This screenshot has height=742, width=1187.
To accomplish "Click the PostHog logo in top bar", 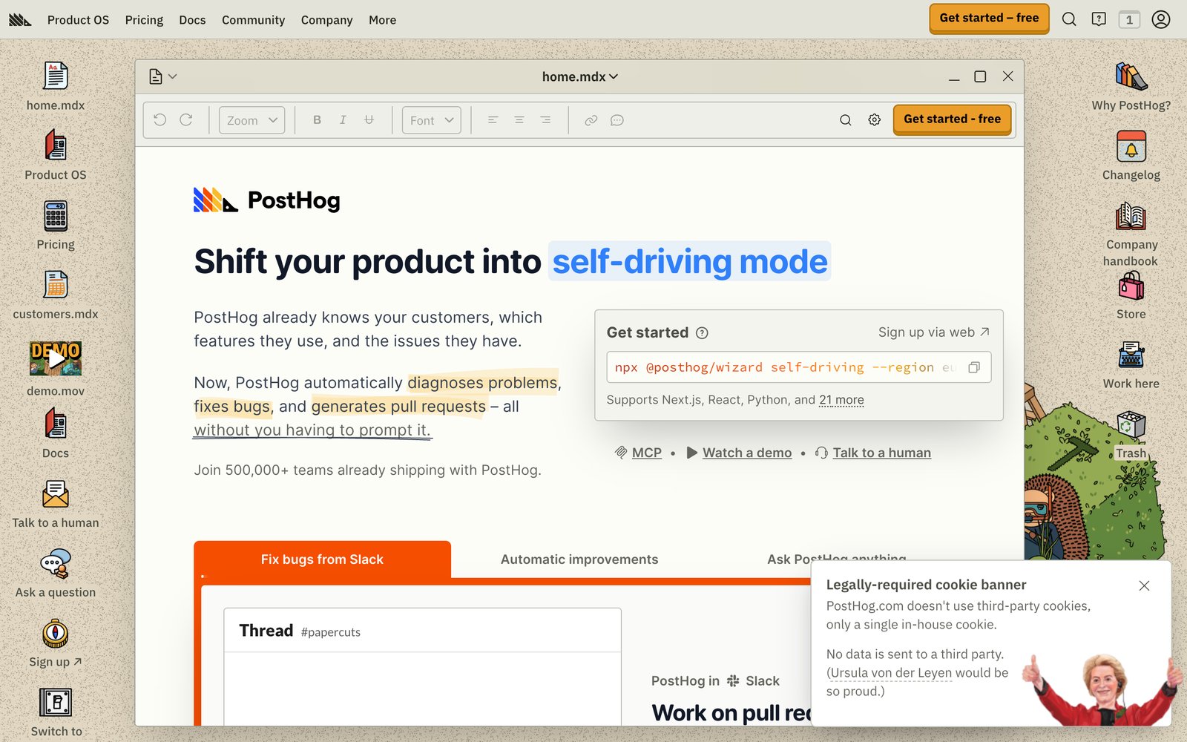I will coord(20,20).
